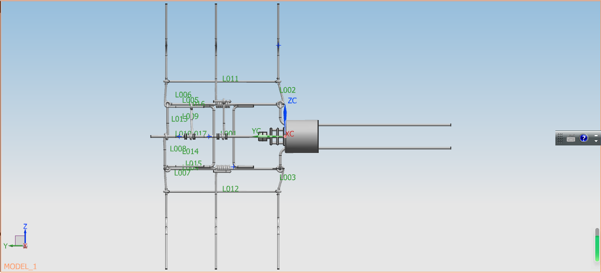Click the ZC axis label of the WCS
Image resolution: width=601 pixels, height=273 pixels.
(x=292, y=101)
